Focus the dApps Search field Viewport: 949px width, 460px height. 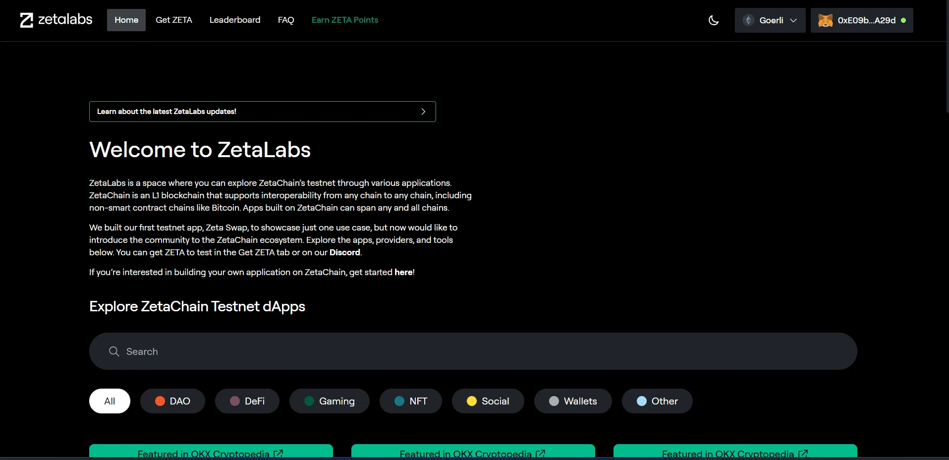tap(473, 351)
